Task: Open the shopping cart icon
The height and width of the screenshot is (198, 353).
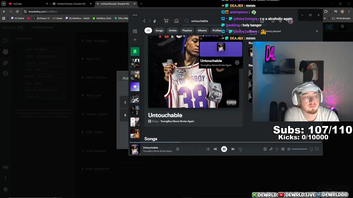Action: (x=166, y=21)
